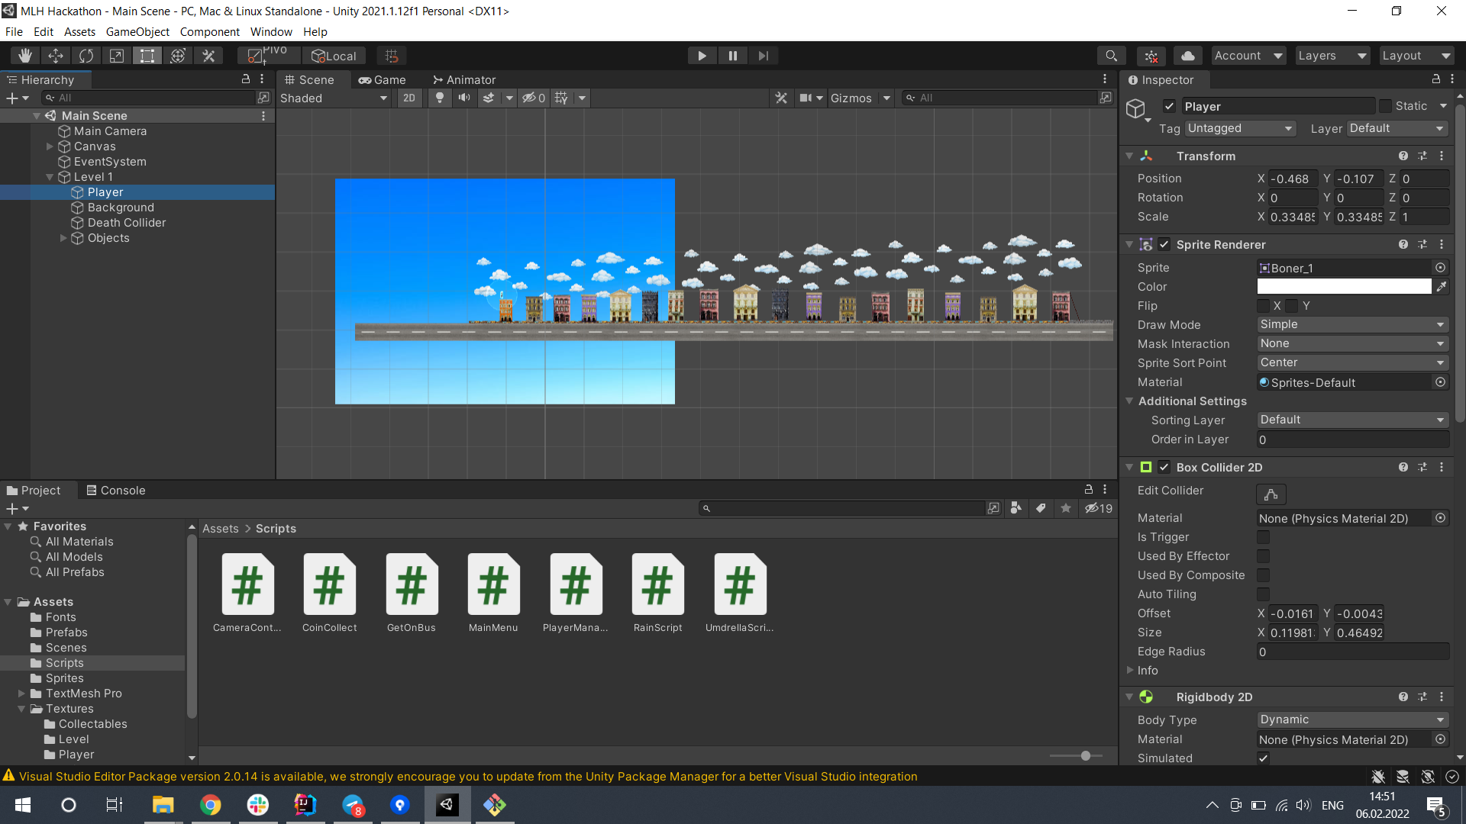Screen dimensions: 1466x824
Task: Click the Edit Collider button
Action: (1271, 494)
